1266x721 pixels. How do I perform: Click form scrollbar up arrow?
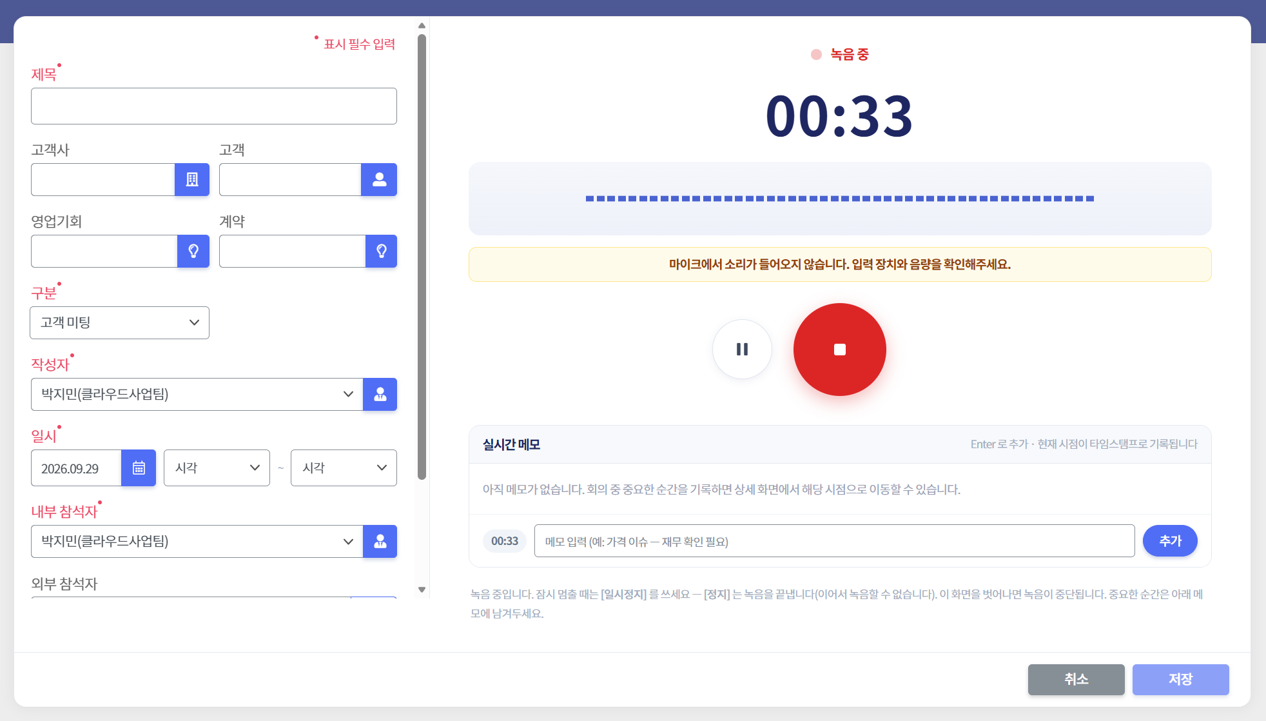point(422,26)
